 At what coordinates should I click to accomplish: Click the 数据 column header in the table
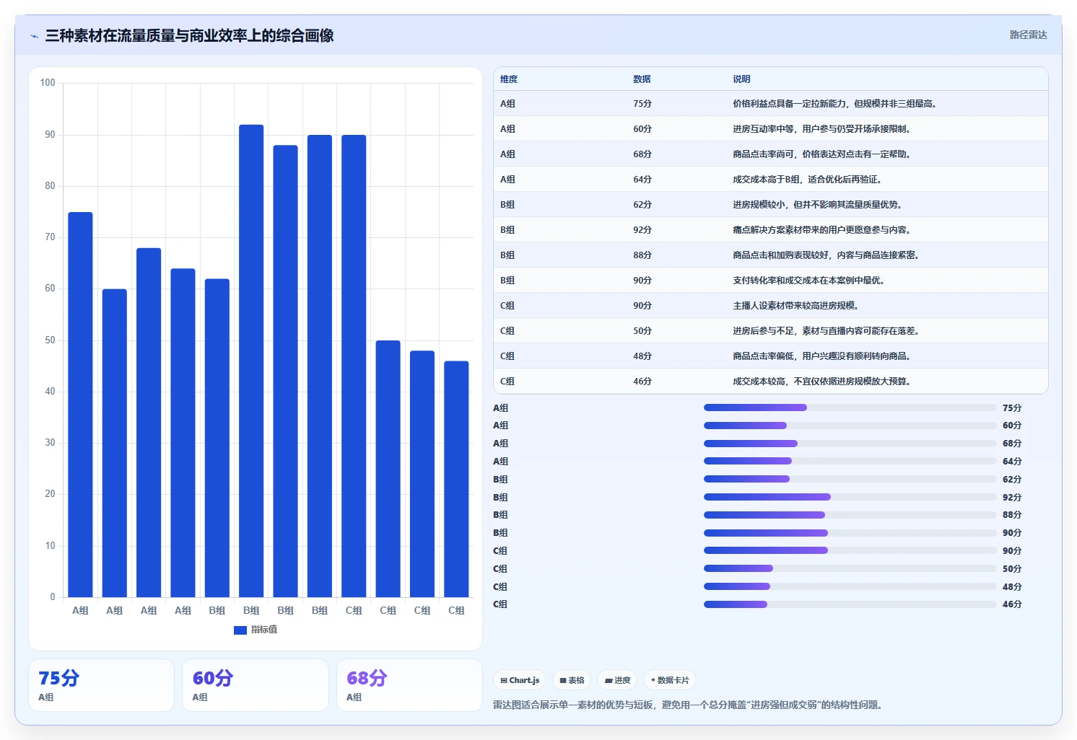[x=642, y=79]
